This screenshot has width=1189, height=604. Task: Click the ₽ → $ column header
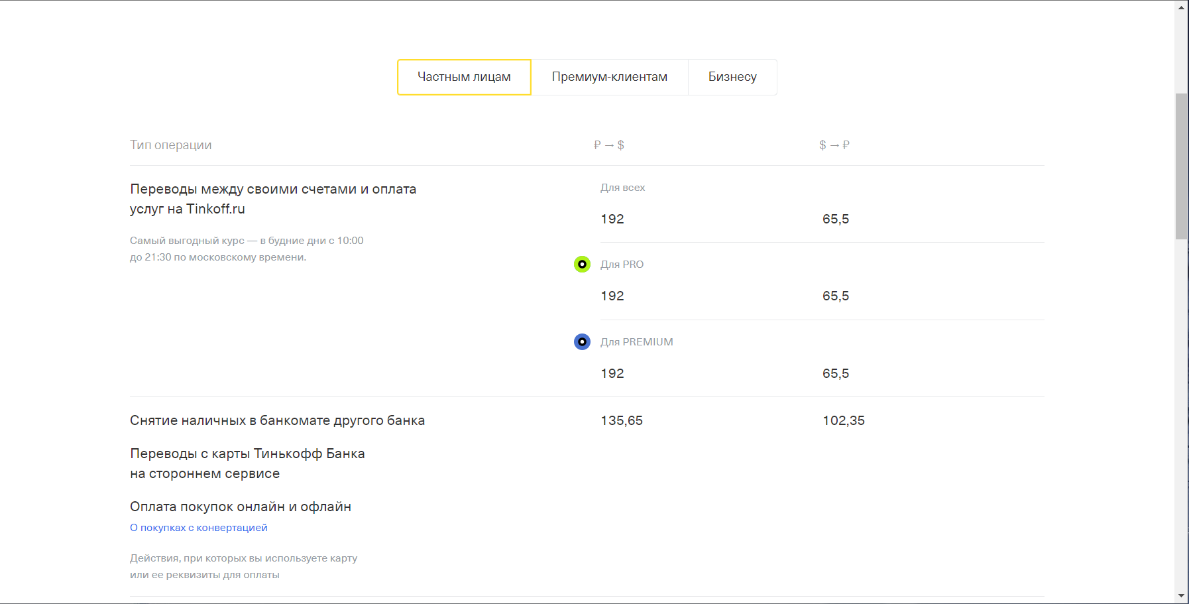coord(609,145)
